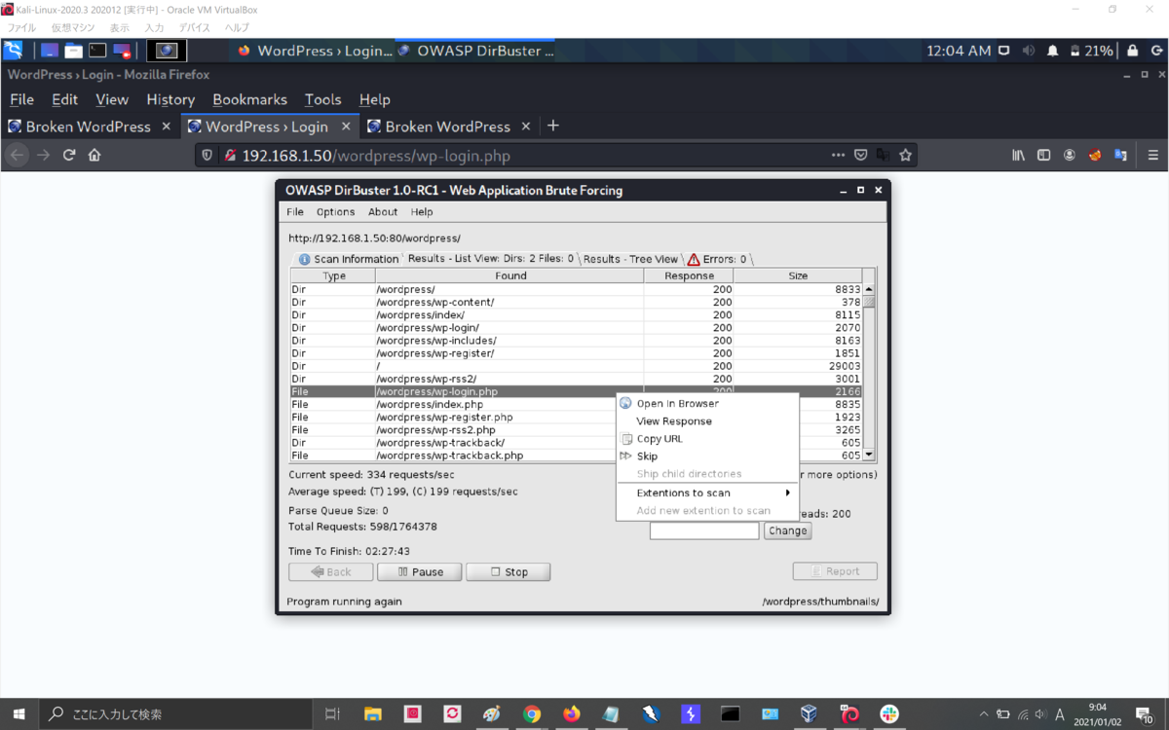Click the Kali dragon applications menu icon
This screenshot has width=1169, height=730.
14,51
